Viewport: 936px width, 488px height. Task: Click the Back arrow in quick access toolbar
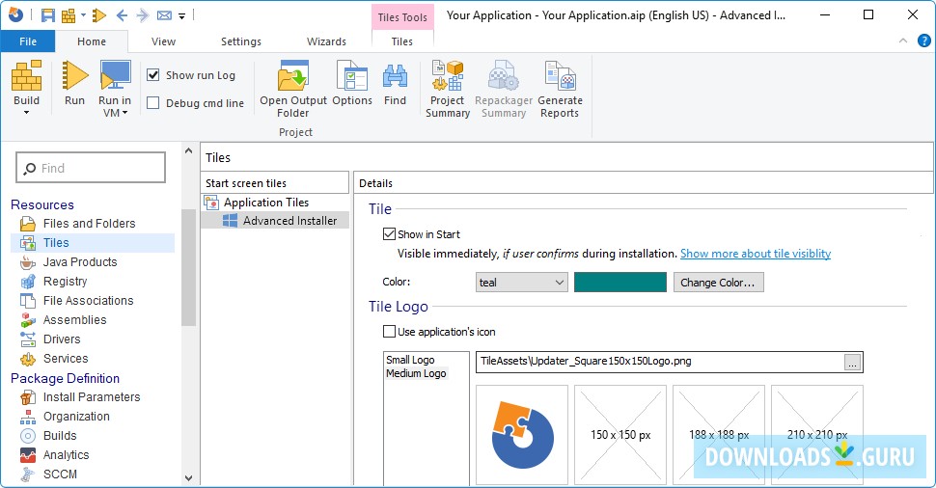click(x=122, y=15)
